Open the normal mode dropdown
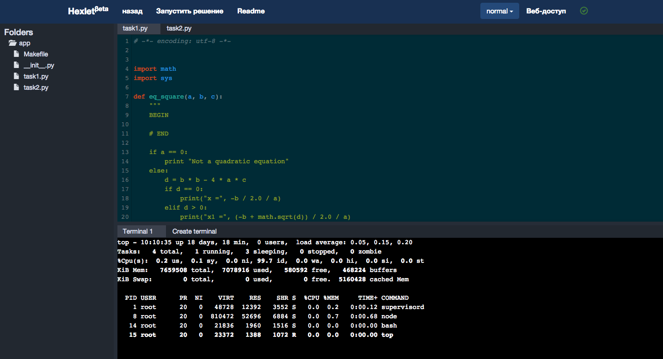The height and width of the screenshot is (359, 663). pyautogui.click(x=500, y=11)
